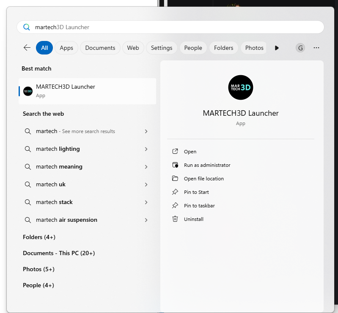
Task: Choose Open file location
Action: coord(204,179)
